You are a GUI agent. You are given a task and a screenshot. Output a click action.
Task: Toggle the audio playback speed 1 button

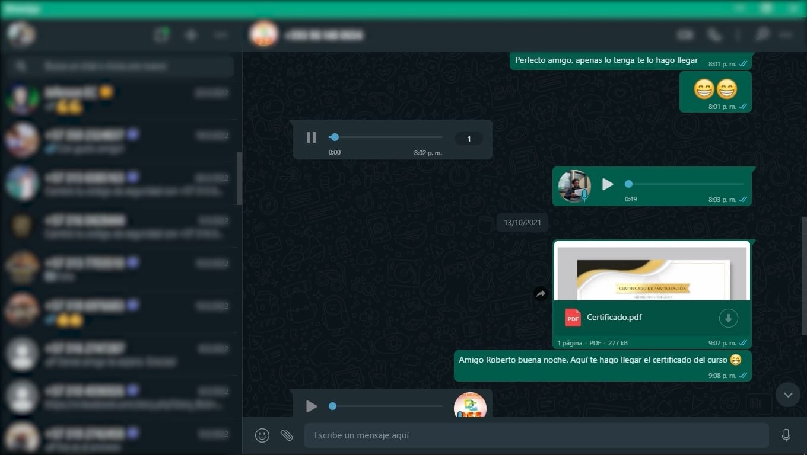468,139
